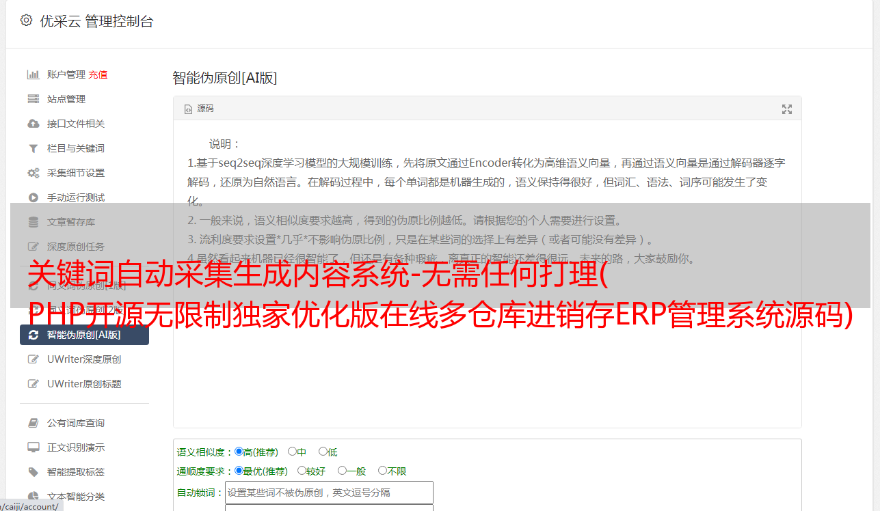Select 不限 fluency requirement option
The image size is (880, 511).
tap(382, 471)
